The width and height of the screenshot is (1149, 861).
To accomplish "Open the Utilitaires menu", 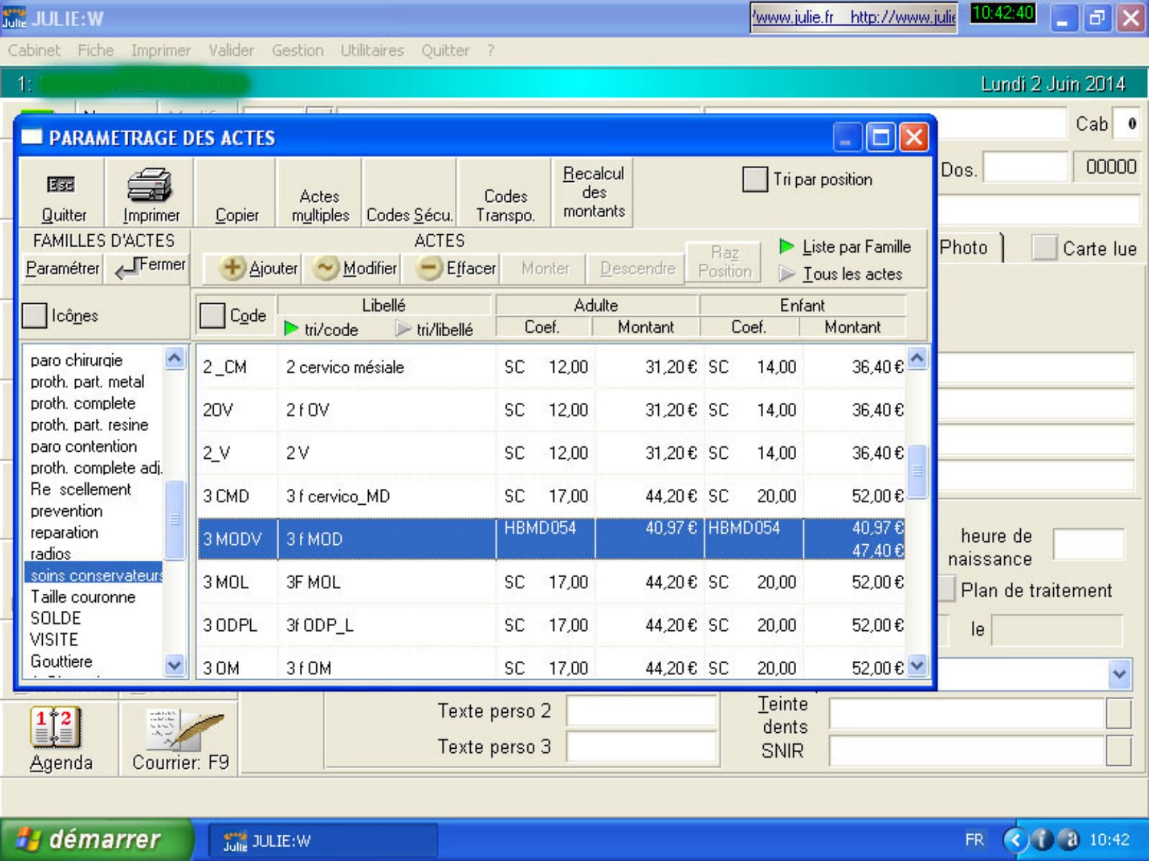I will click(x=372, y=50).
